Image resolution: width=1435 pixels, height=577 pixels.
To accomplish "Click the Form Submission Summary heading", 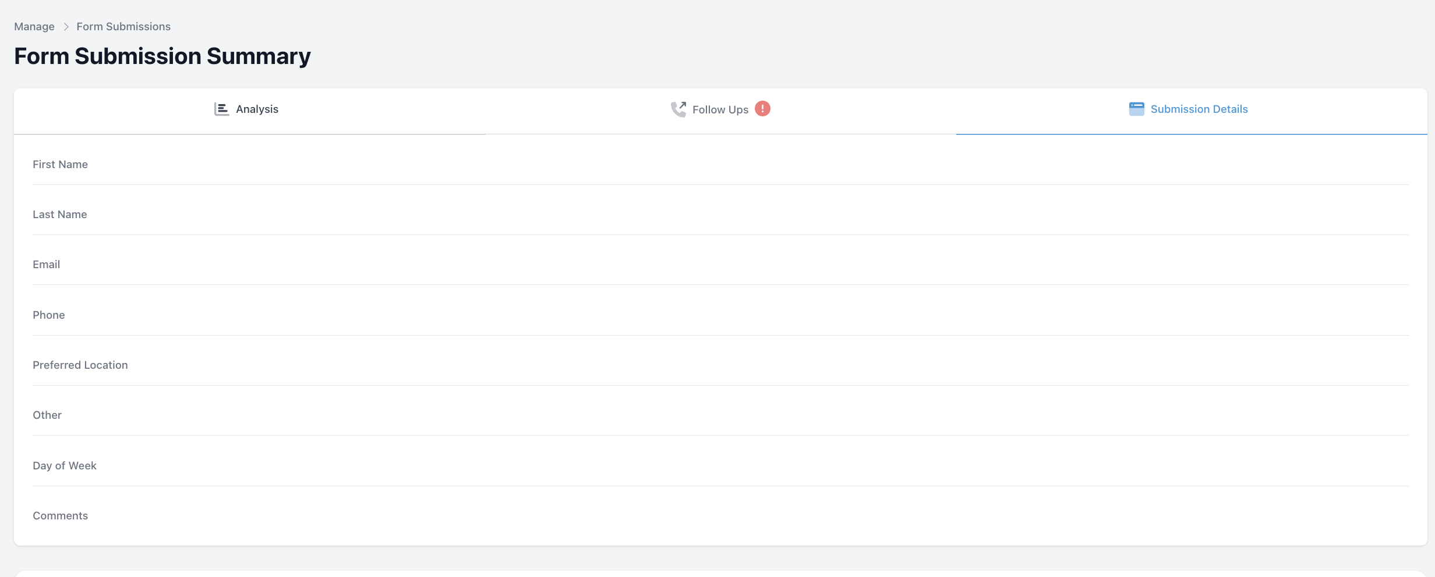I will pyautogui.click(x=162, y=56).
